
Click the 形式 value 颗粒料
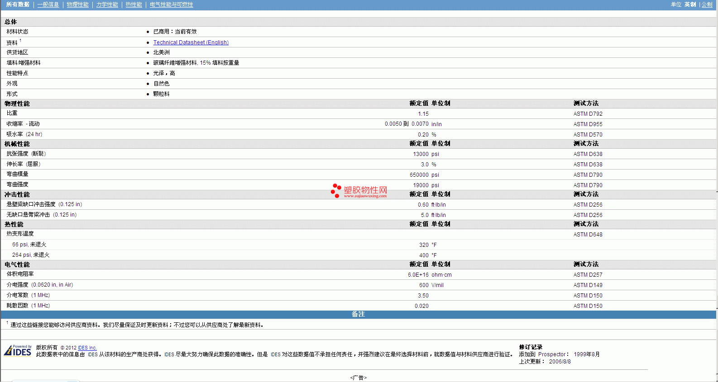point(161,94)
